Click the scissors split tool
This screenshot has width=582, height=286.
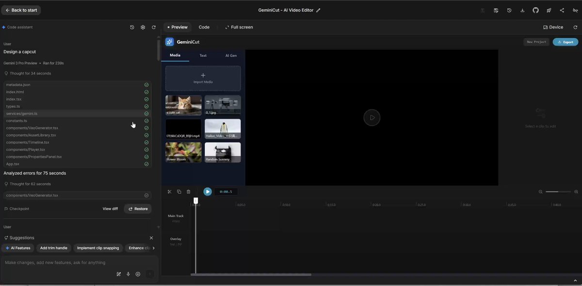pyautogui.click(x=170, y=192)
